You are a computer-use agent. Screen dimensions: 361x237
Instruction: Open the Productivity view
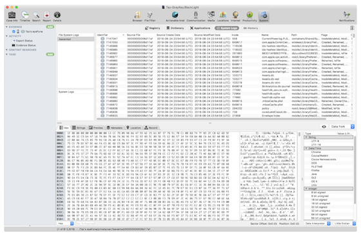coord(249,17)
